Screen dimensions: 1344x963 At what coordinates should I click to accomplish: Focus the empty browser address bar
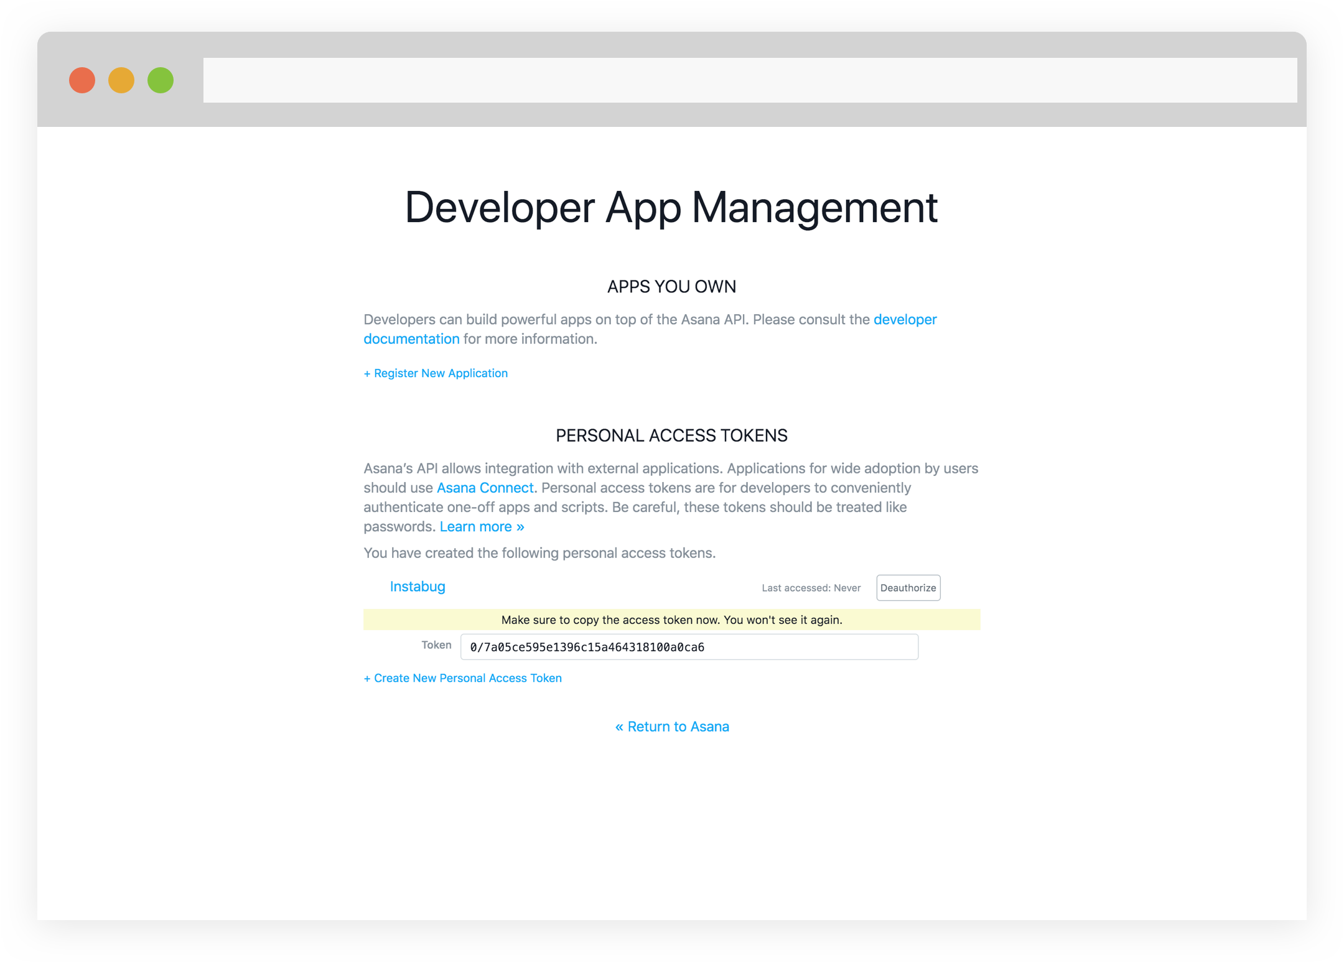tap(749, 80)
